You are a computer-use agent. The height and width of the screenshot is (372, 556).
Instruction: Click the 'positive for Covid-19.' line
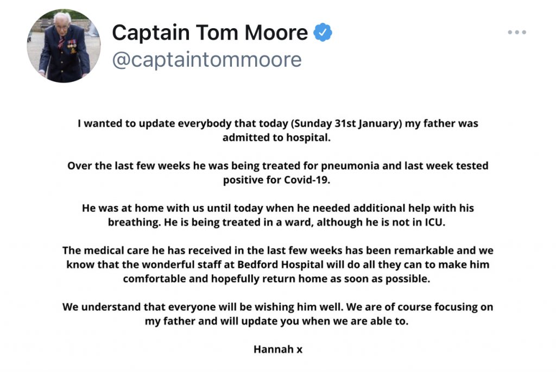click(276, 180)
